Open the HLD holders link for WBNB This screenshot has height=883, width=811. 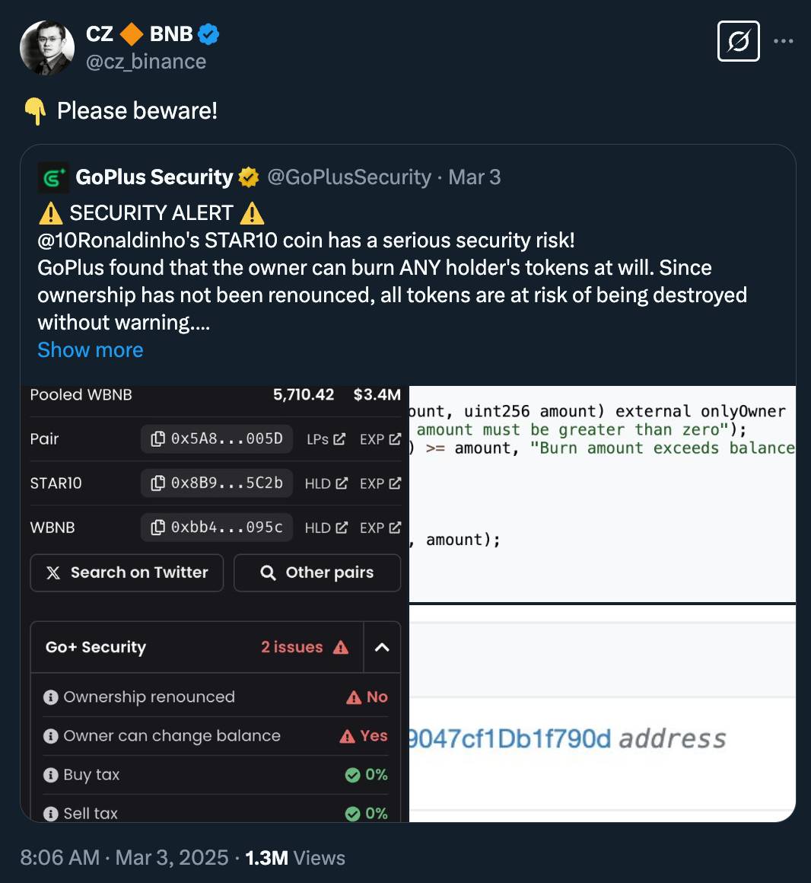click(326, 528)
